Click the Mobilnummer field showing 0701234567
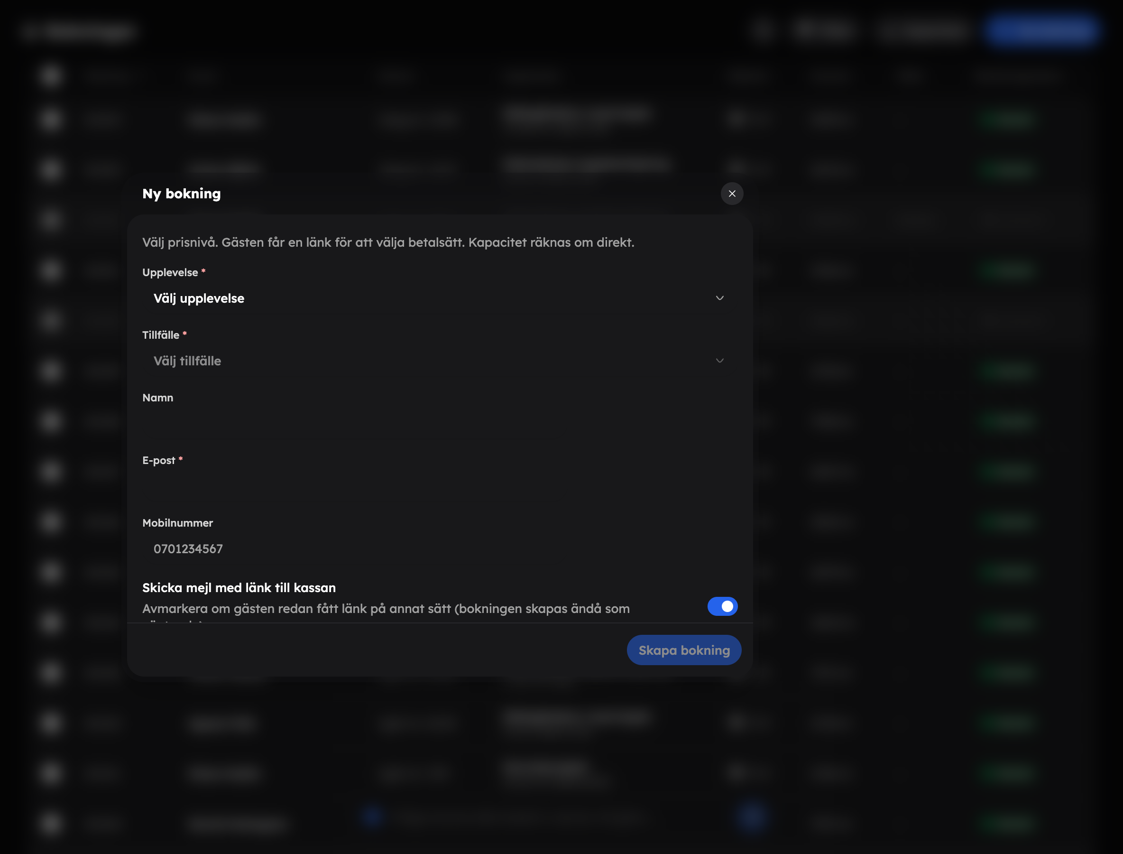Image resolution: width=1123 pixels, height=854 pixels. (440, 548)
